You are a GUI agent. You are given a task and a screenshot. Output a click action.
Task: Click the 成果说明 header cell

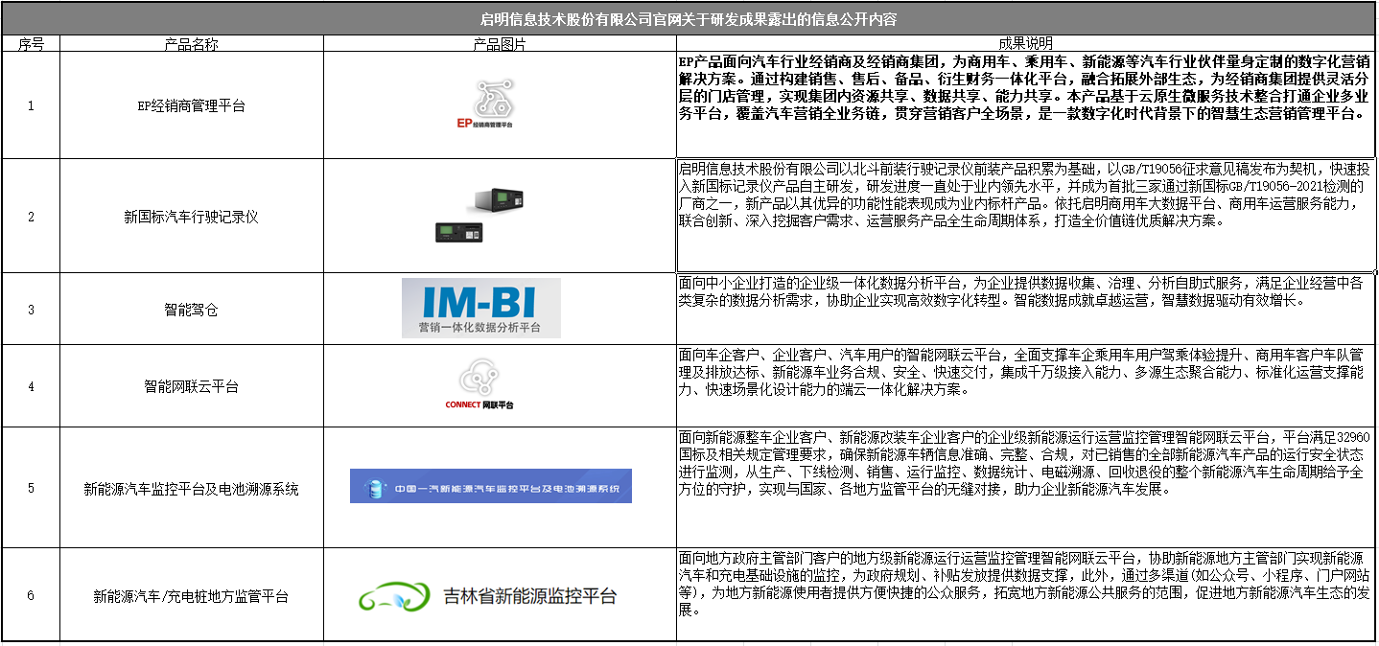pyautogui.click(x=1025, y=44)
